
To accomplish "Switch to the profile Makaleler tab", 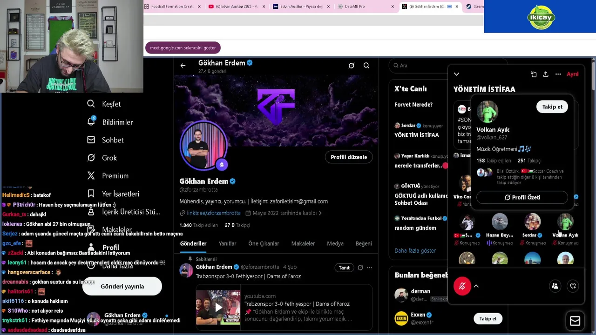I will point(303,243).
